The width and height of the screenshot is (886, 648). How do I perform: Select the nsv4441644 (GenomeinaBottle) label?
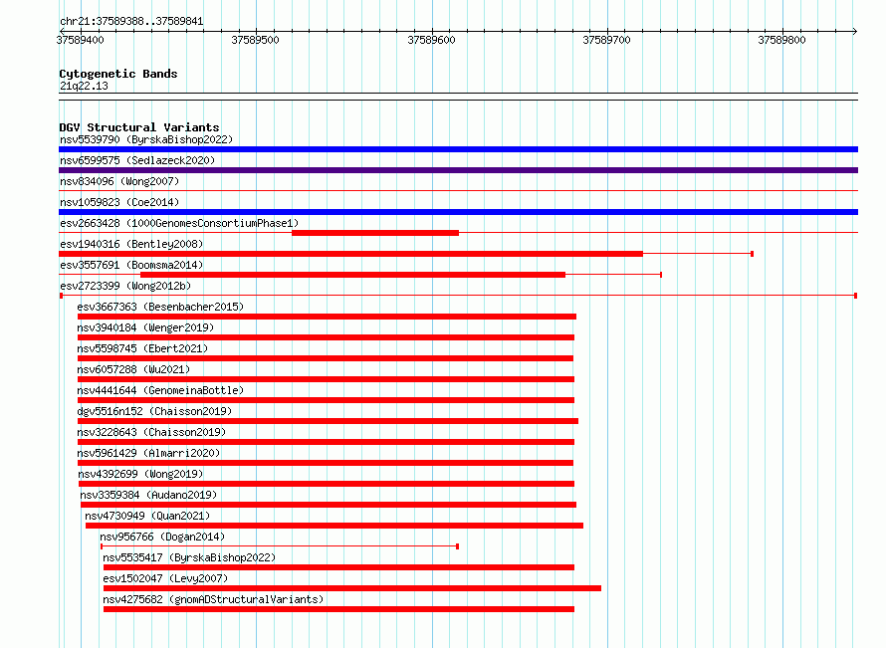(x=160, y=390)
